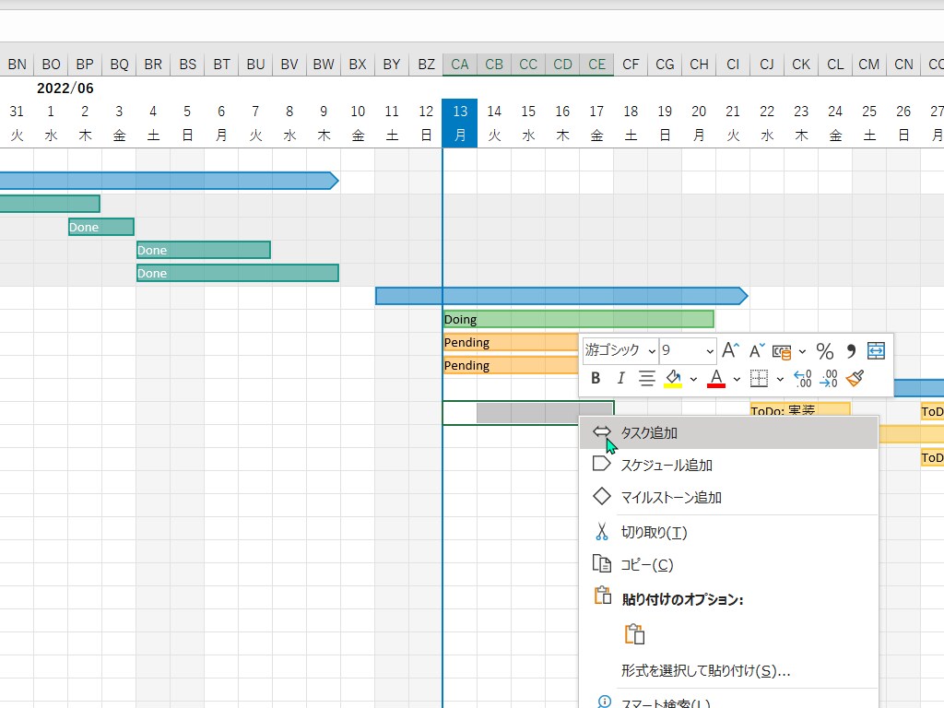Center-align text using mini toolbar
Image resolution: width=944 pixels, height=708 pixels.
647,378
